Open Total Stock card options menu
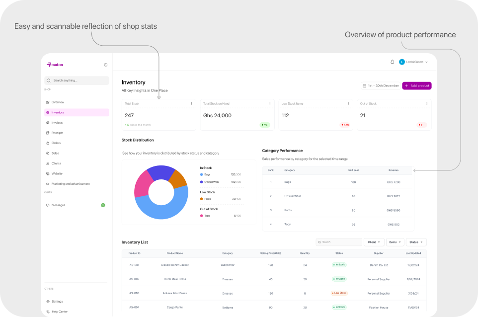The image size is (478, 317). click(x=191, y=104)
